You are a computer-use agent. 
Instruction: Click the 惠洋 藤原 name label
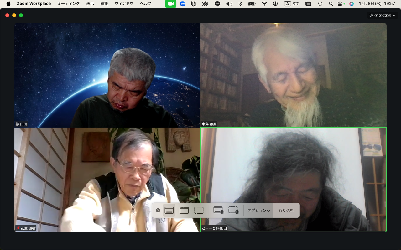209,124
